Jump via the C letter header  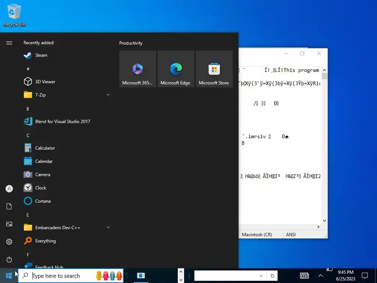[28, 135]
